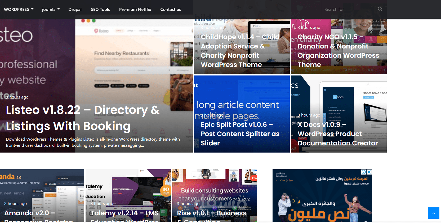Open Listeo v1.8.22 Directory & Listings post
Viewport: 441px width, 223px height.
[x=83, y=118]
